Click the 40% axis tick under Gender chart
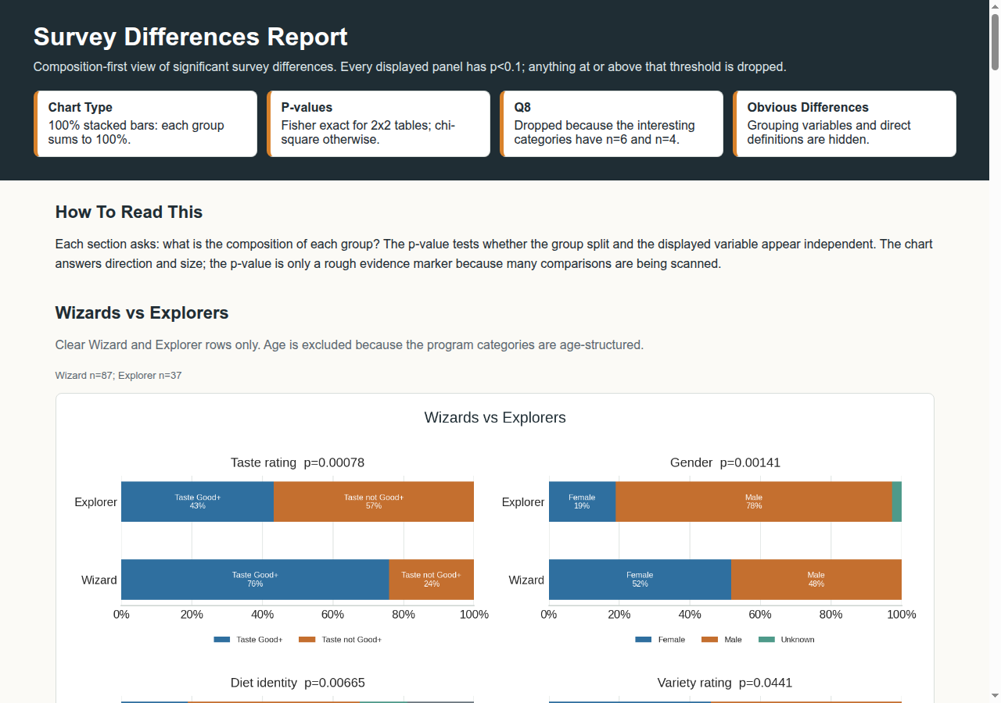This screenshot has width=1001, height=703. click(690, 615)
